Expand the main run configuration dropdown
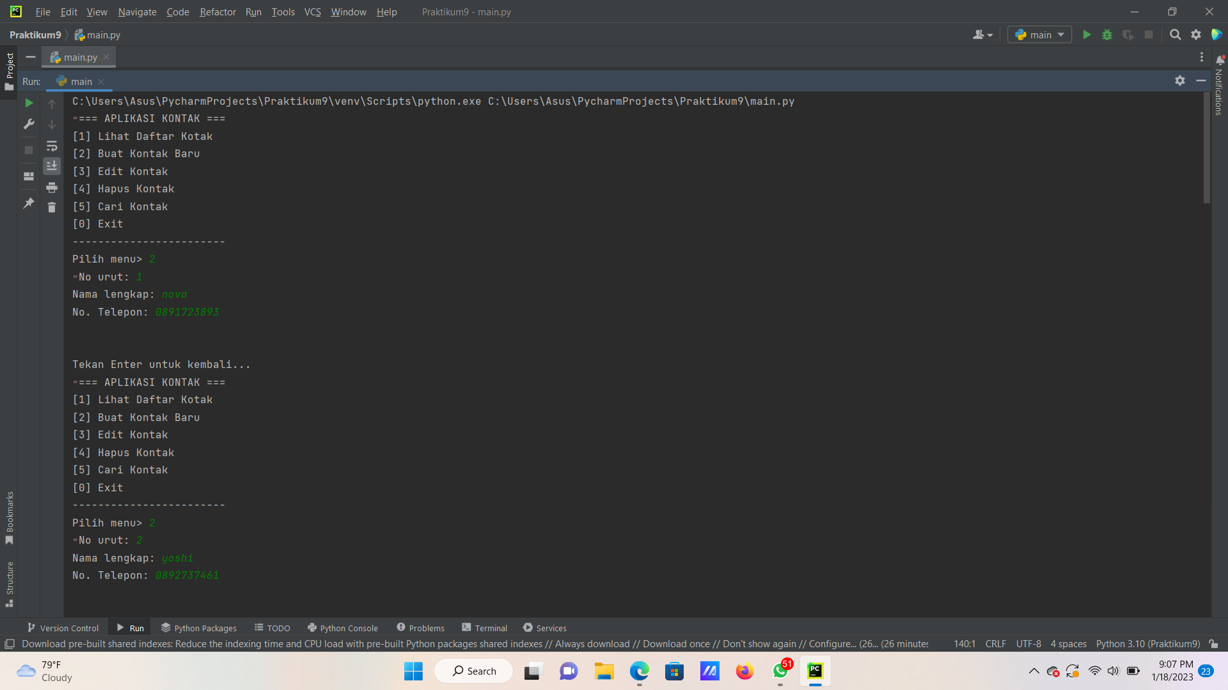This screenshot has width=1228, height=690. pos(1039,35)
